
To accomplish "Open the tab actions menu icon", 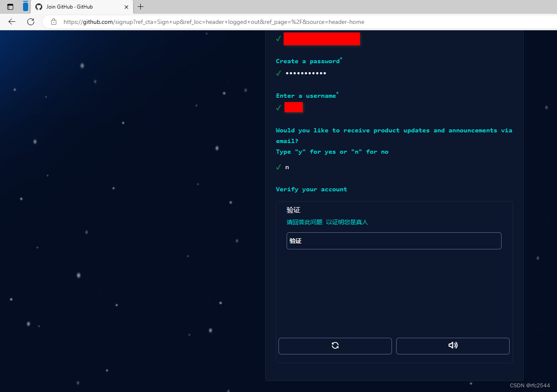I will [x=10, y=7].
